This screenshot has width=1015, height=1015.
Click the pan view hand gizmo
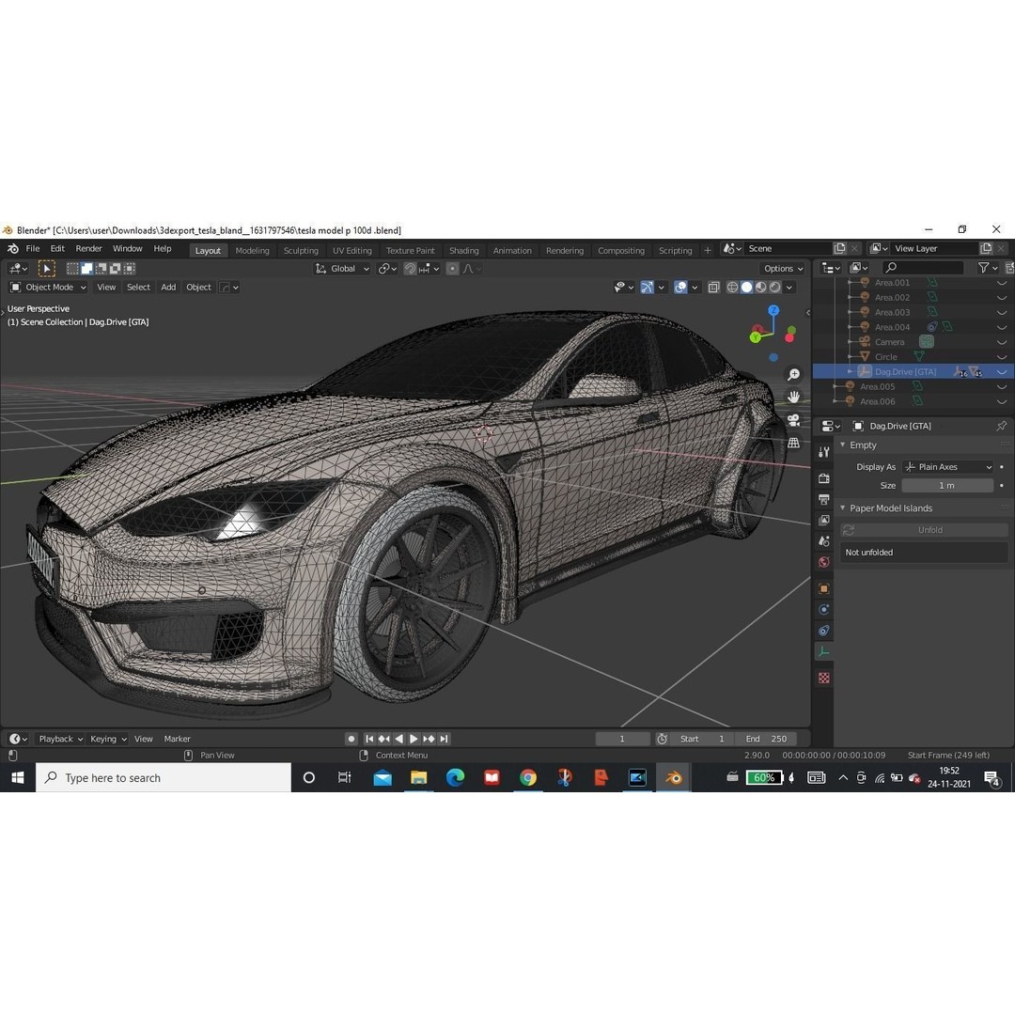[793, 397]
